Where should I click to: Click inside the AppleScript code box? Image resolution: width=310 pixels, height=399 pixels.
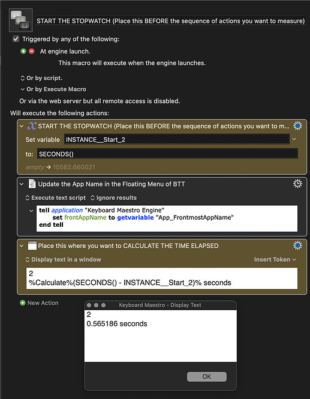pos(167,218)
